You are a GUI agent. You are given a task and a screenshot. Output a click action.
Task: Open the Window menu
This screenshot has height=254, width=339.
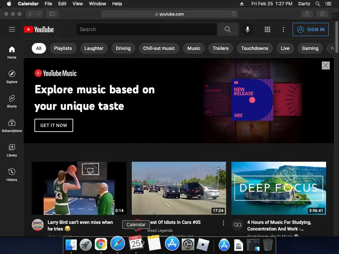(x=98, y=4)
